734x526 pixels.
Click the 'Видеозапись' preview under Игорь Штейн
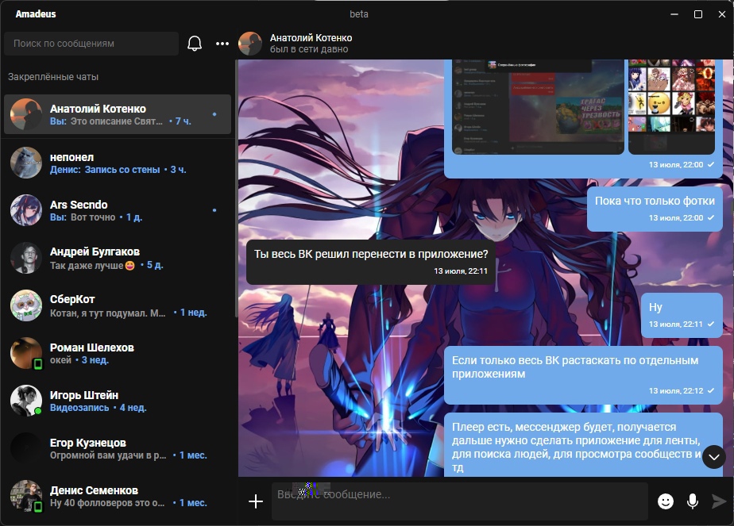point(79,408)
